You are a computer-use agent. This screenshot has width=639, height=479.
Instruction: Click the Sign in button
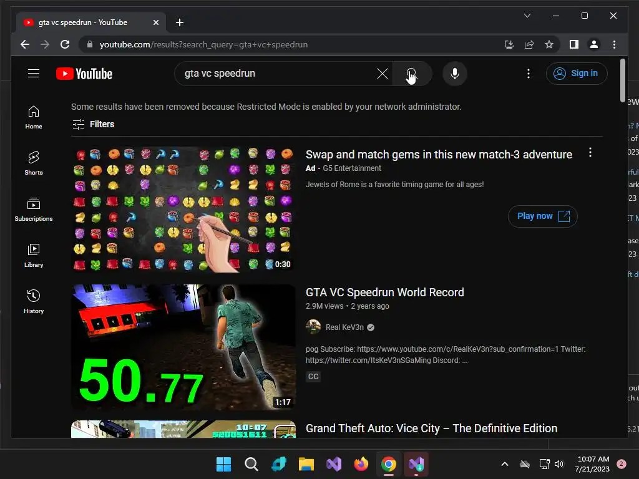[577, 74]
